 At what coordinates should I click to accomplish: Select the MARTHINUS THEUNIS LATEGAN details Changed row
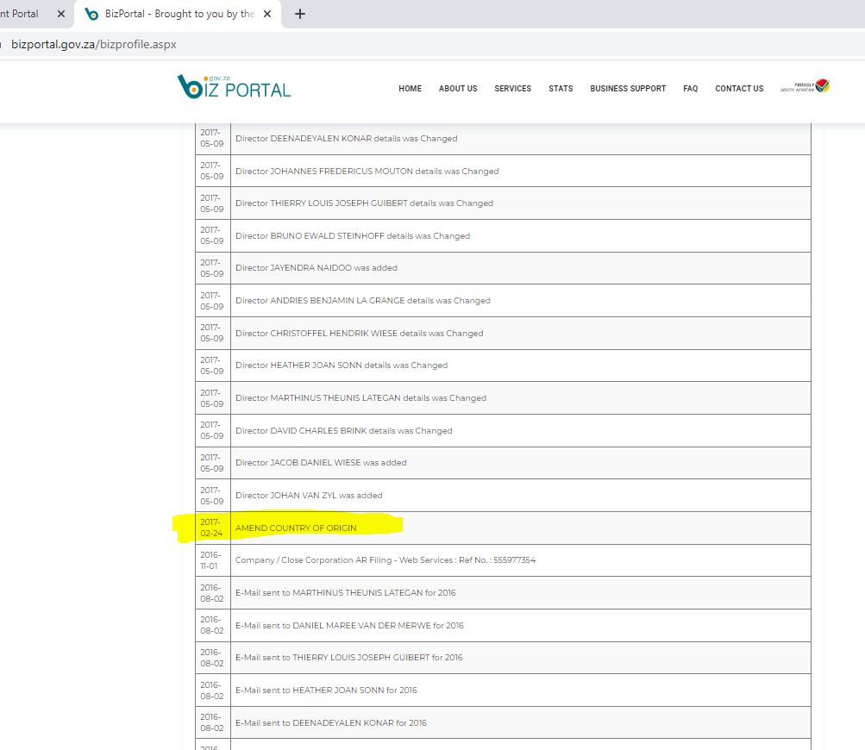coord(503,397)
